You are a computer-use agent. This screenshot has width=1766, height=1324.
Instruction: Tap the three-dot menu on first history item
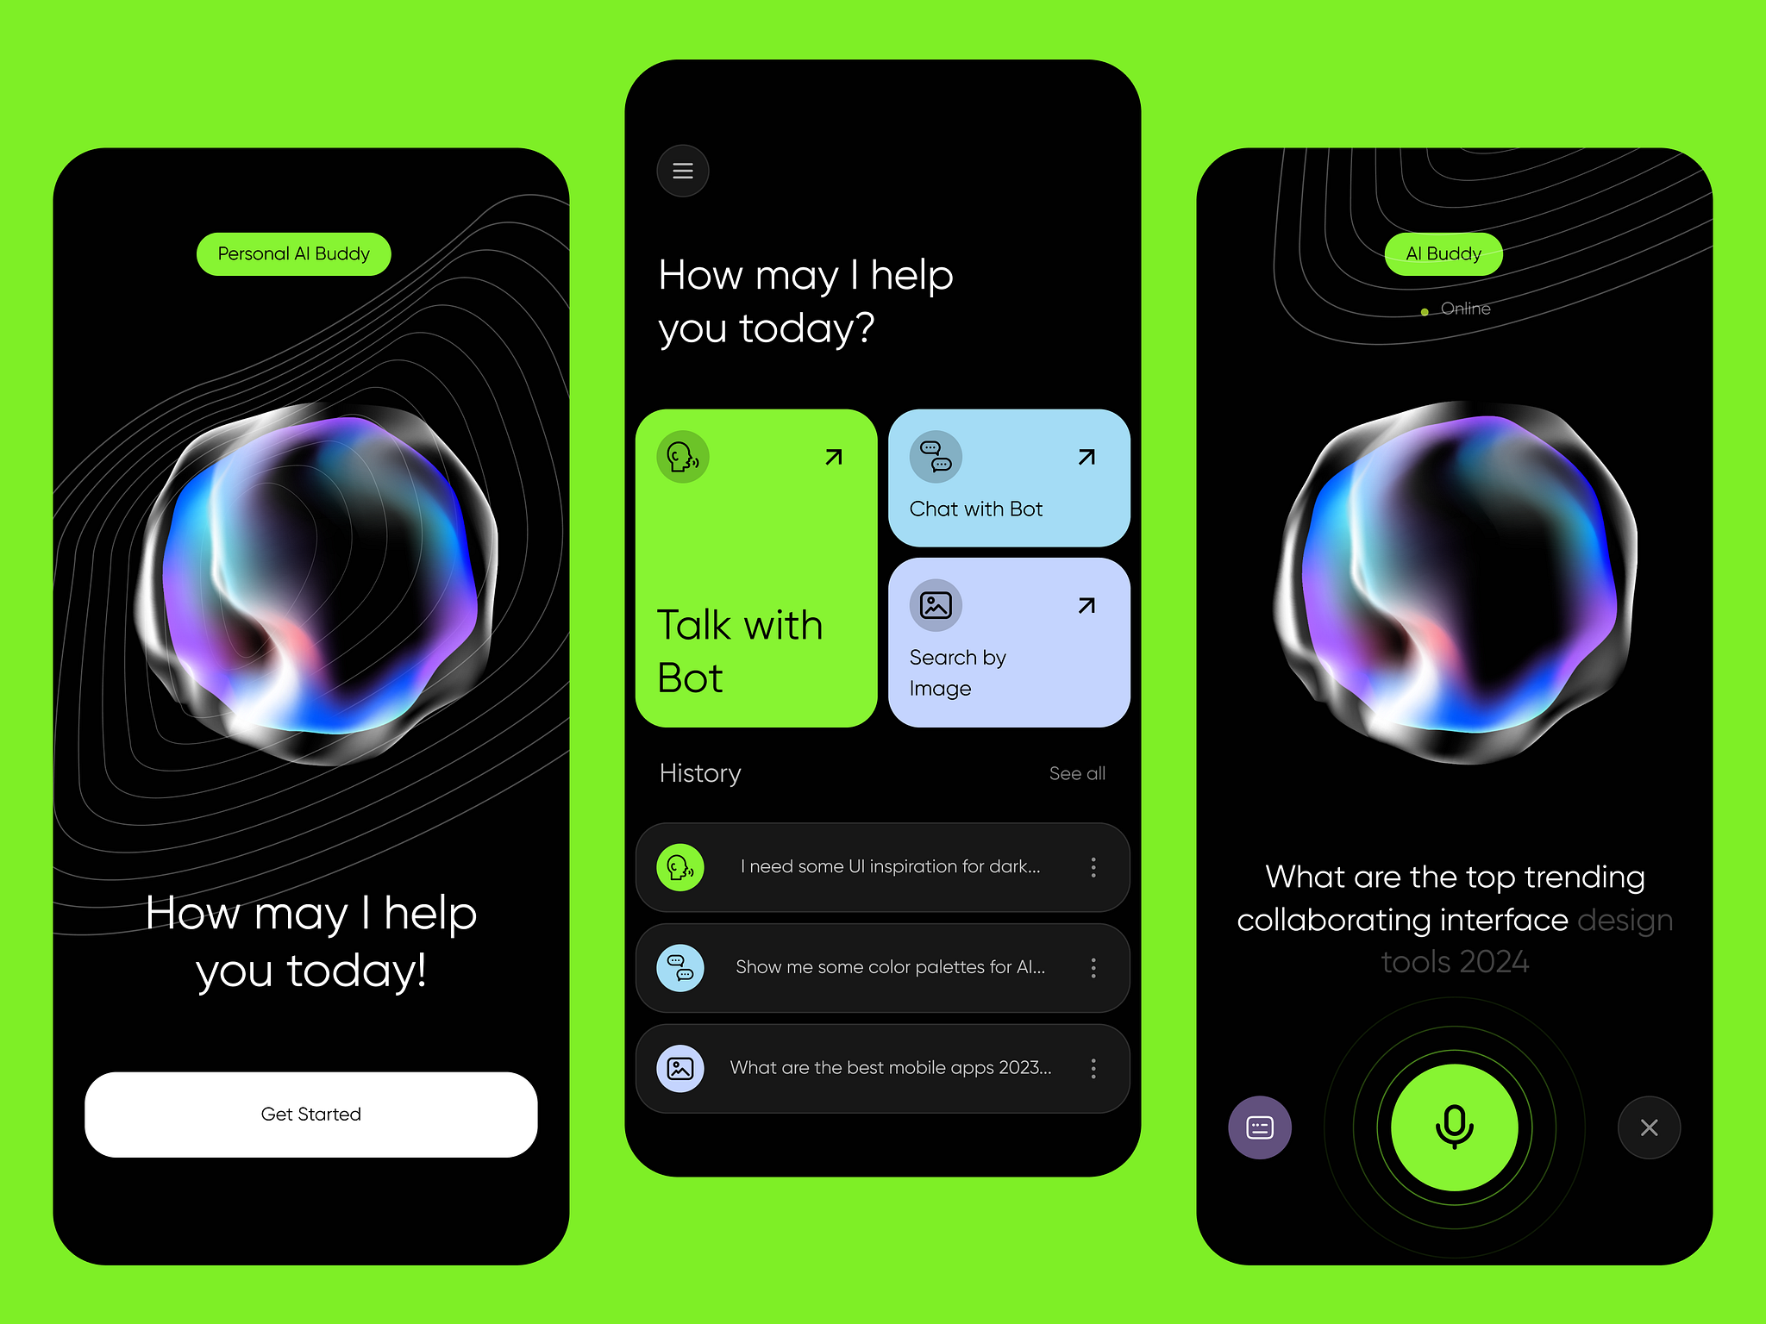point(1096,865)
